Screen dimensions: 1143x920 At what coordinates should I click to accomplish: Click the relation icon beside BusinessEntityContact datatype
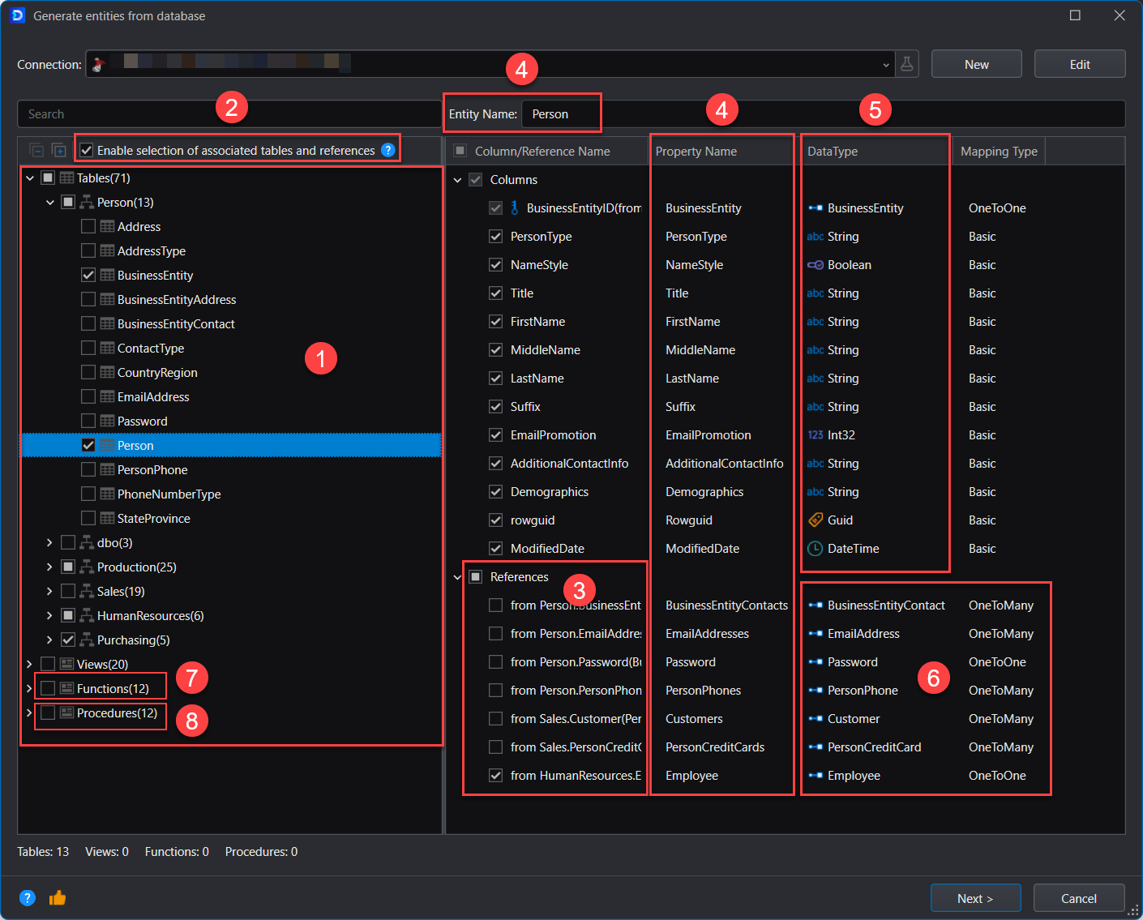tap(816, 605)
